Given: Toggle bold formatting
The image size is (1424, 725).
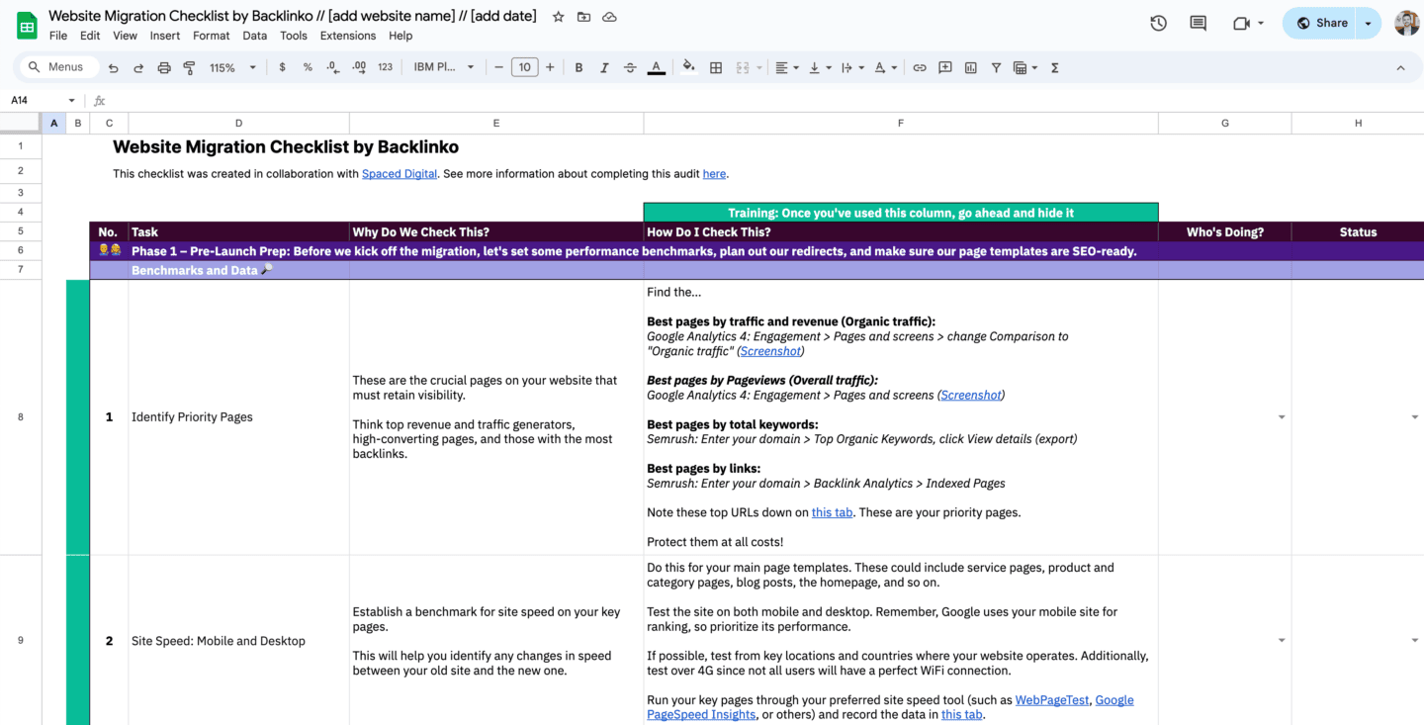Looking at the screenshot, I should (578, 67).
